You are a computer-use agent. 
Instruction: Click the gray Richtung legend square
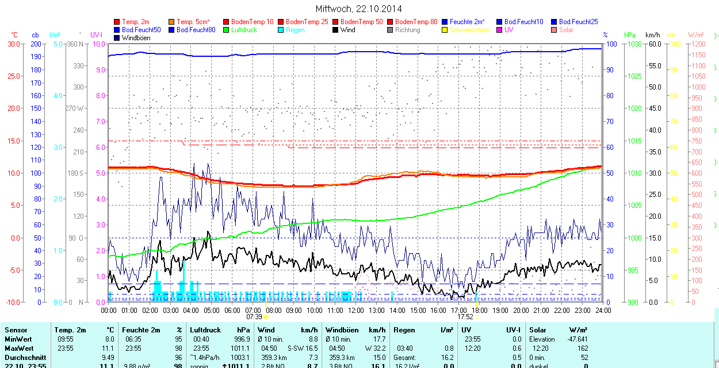pyautogui.click(x=391, y=30)
